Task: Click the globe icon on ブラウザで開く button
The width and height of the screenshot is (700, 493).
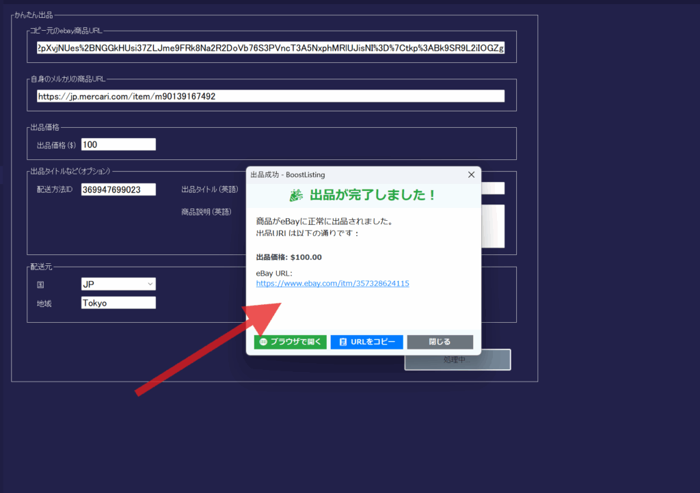Action: click(263, 342)
